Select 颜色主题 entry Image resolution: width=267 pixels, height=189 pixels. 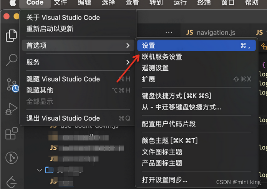click(x=196, y=141)
